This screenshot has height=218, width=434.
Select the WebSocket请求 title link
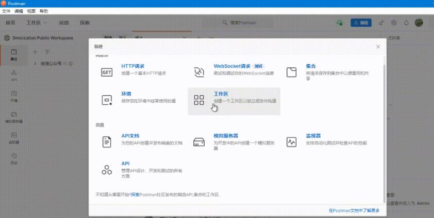coord(232,66)
